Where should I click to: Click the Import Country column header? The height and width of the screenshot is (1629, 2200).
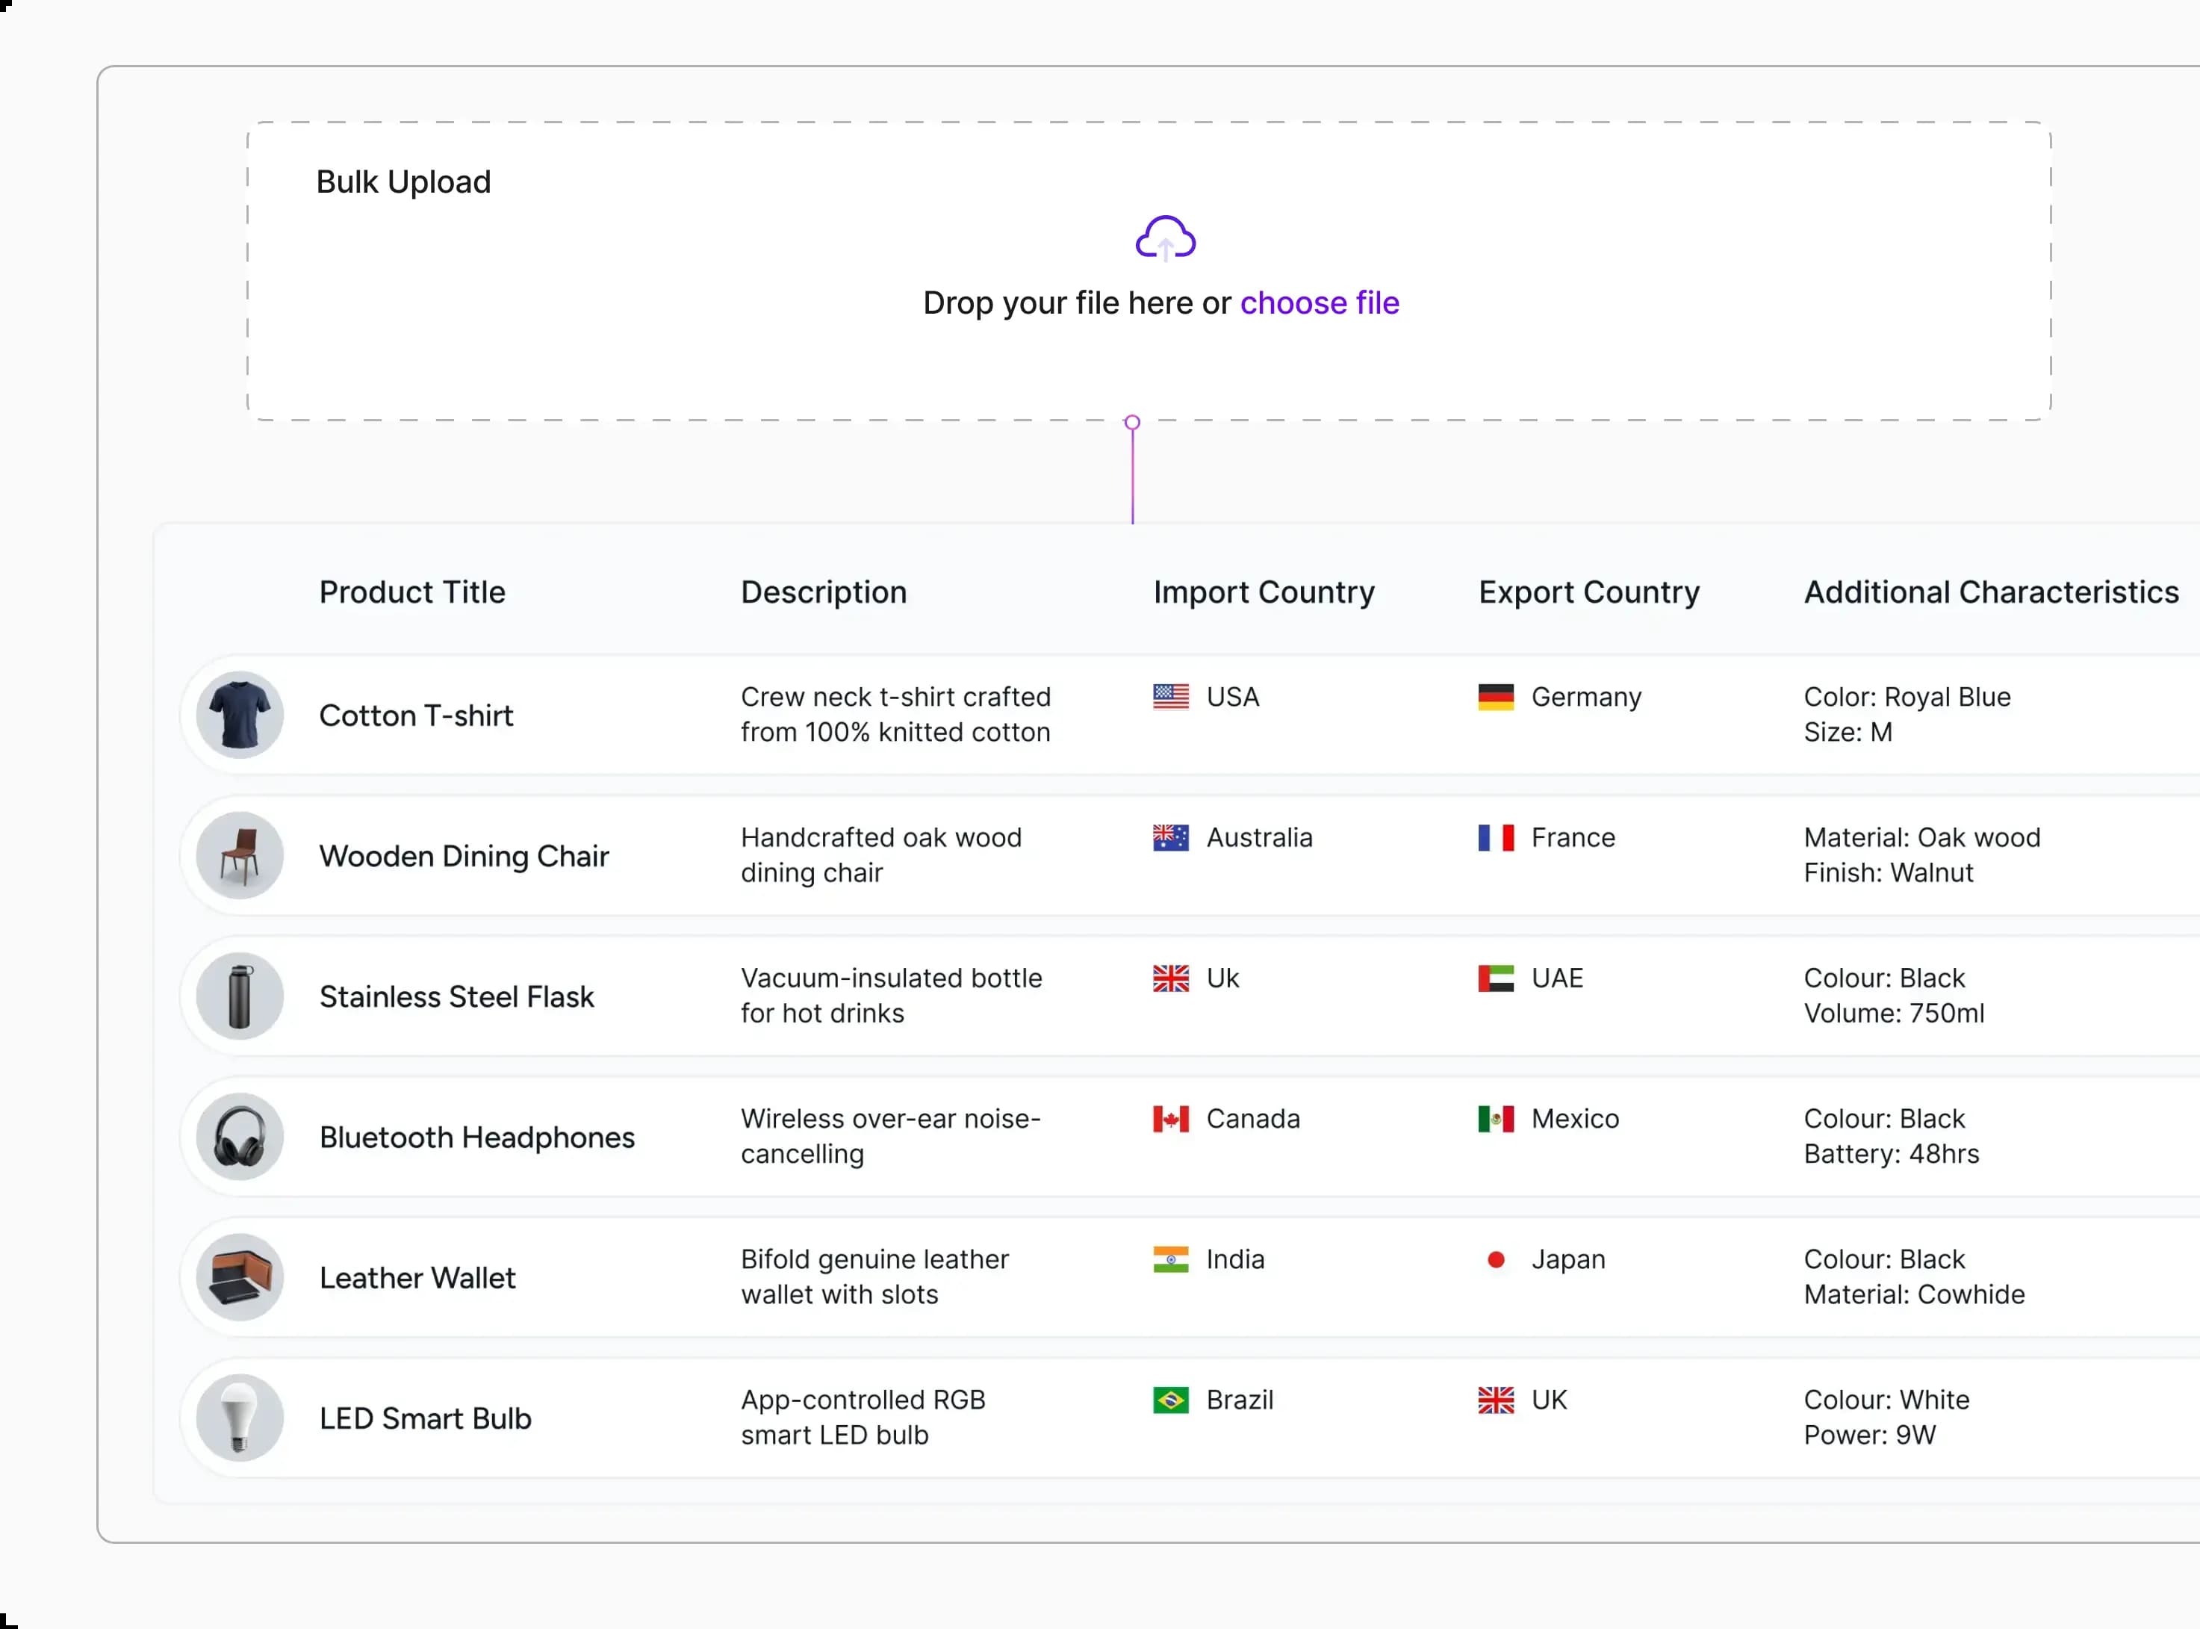pyautogui.click(x=1264, y=592)
